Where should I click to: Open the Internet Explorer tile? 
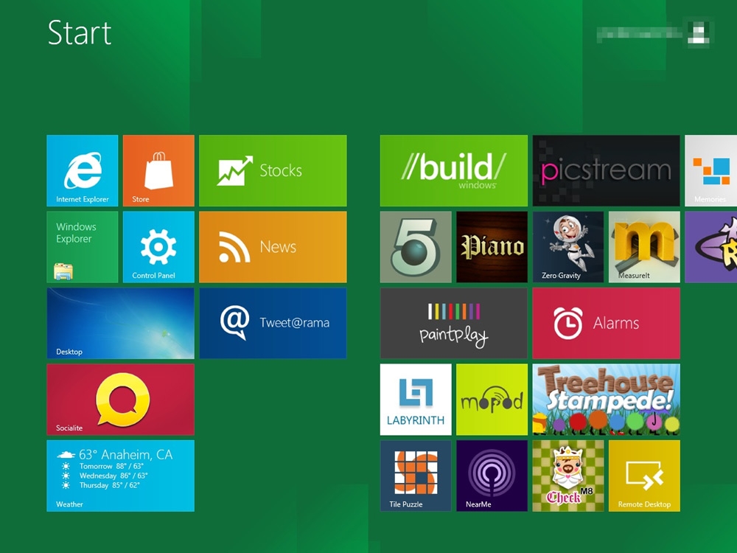83,171
